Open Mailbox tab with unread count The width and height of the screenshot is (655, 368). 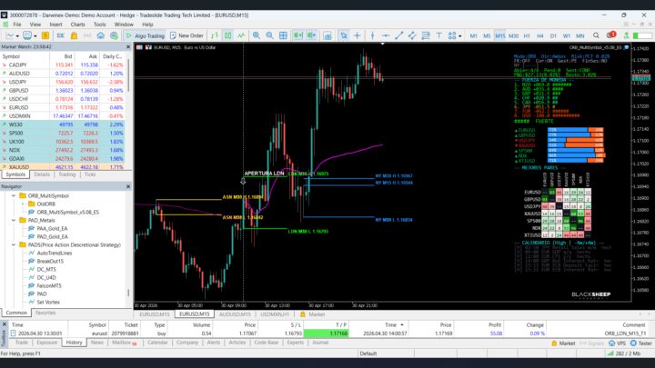(x=124, y=343)
